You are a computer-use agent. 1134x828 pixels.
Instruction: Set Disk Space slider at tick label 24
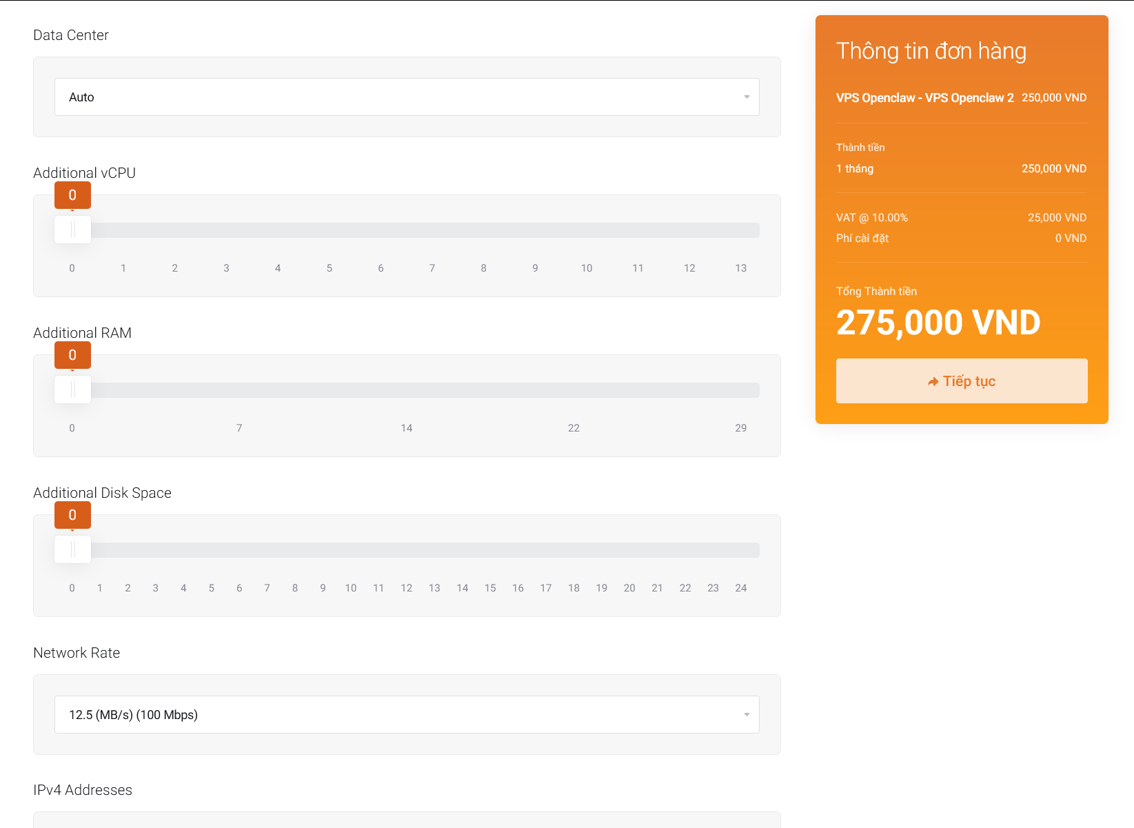pos(741,588)
